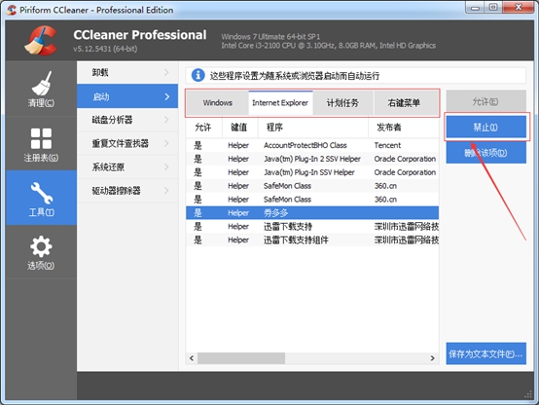Screen dimensions: 539x405
Task: Select 系统还原 system restore item
Action: click(x=127, y=166)
